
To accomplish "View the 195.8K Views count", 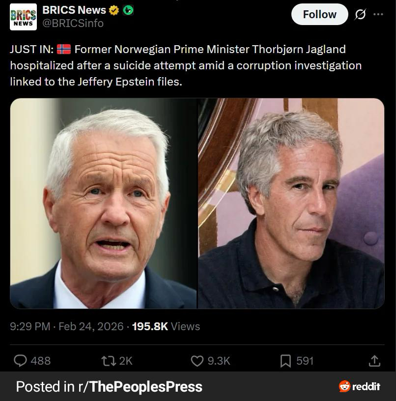I will (x=166, y=327).
